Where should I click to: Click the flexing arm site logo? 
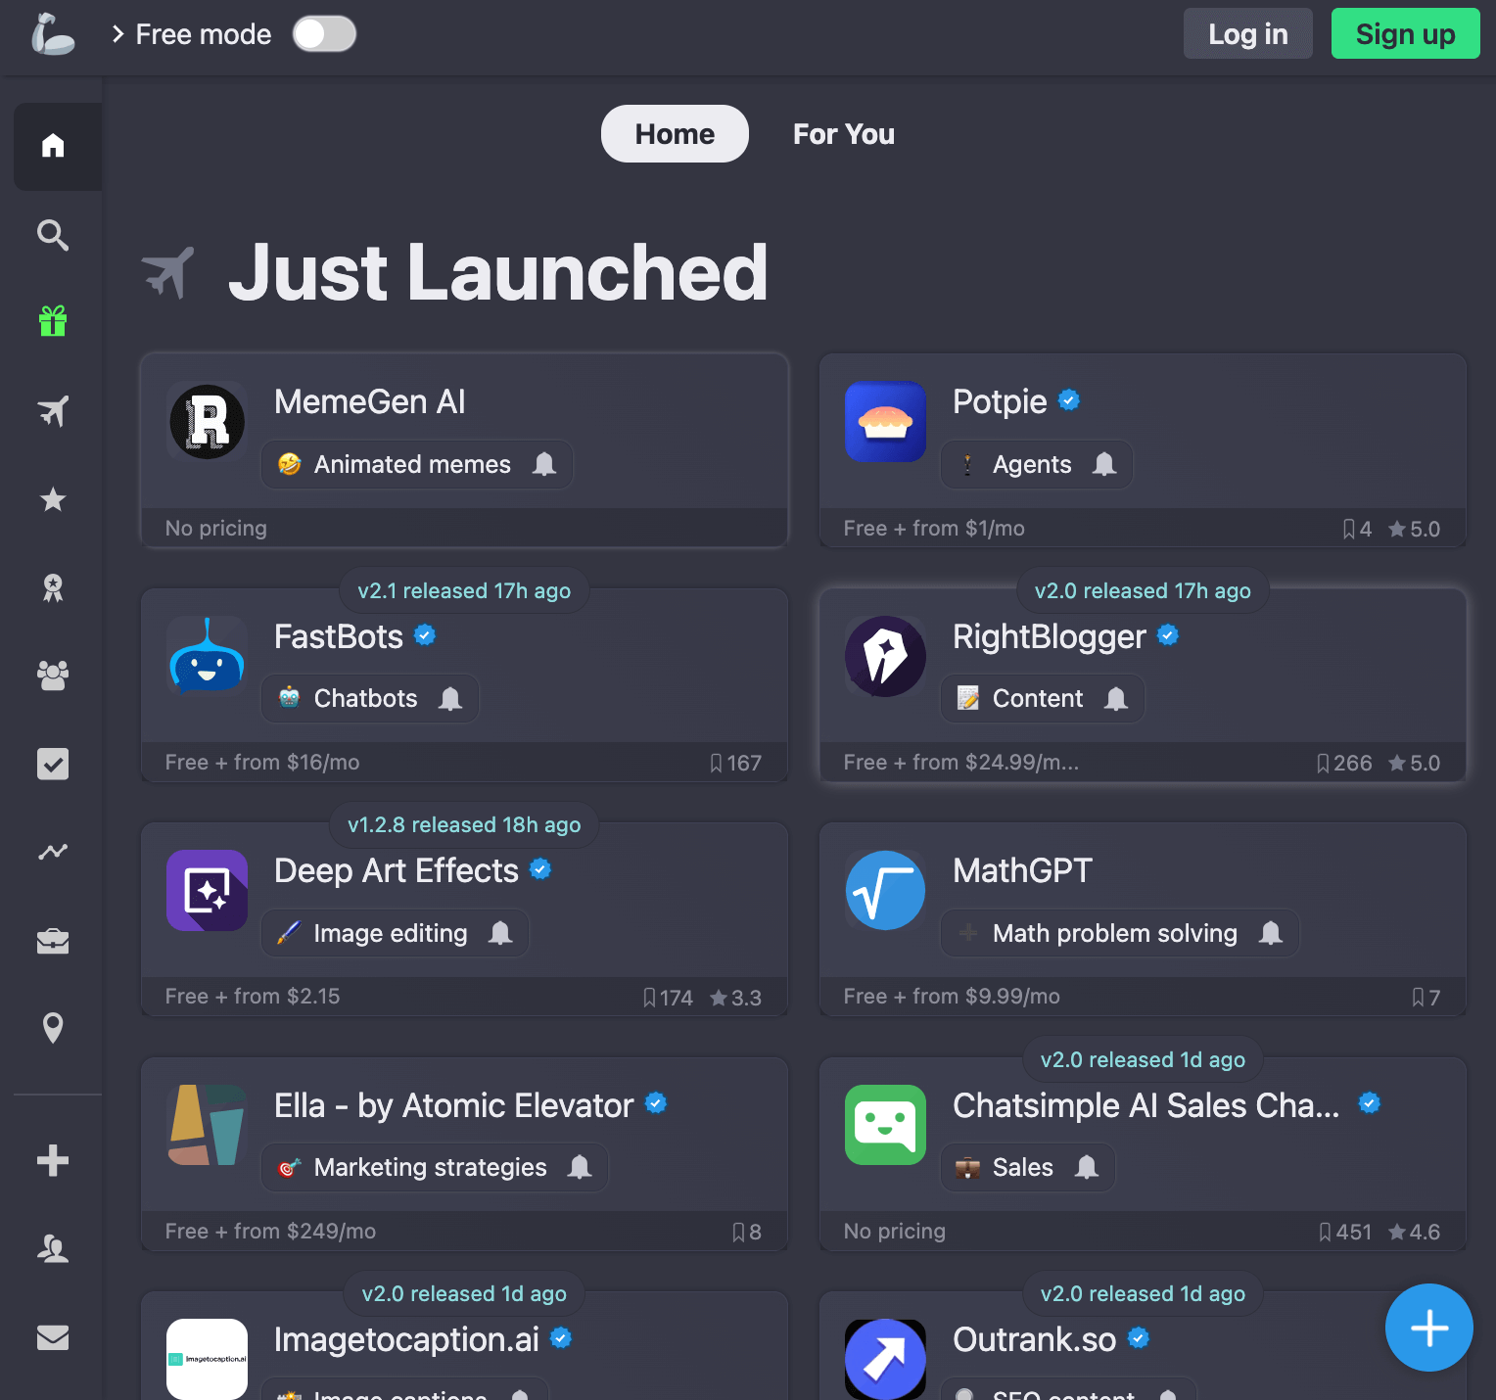point(52,33)
